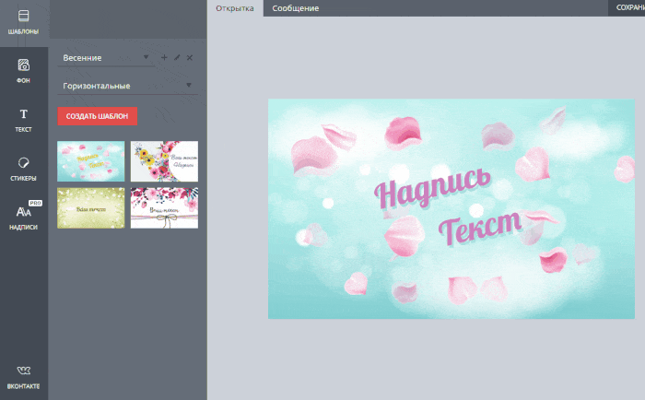Screen dimensions: 645x400
Task: Open the Фон background panel
Action: 23,71
